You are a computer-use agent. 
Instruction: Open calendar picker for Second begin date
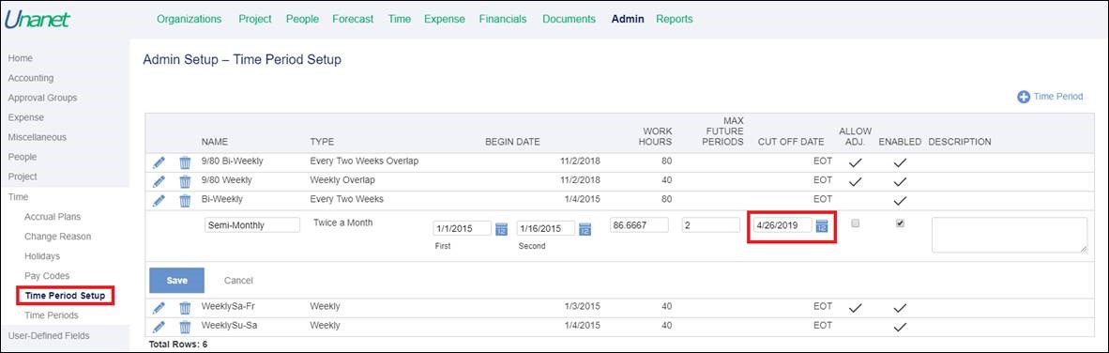coord(585,228)
